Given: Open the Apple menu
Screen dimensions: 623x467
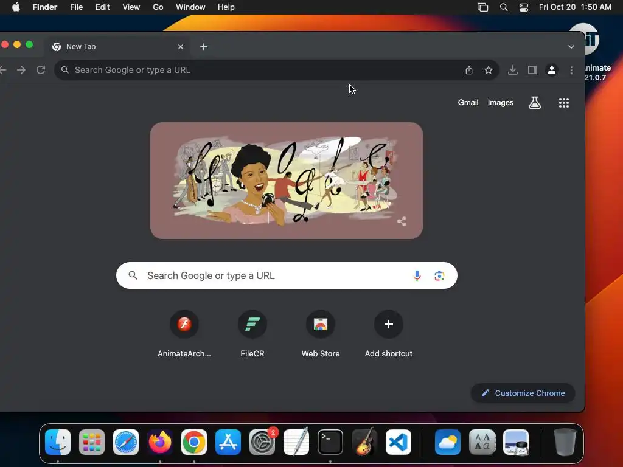Looking at the screenshot, I should [x=16, y=7].
